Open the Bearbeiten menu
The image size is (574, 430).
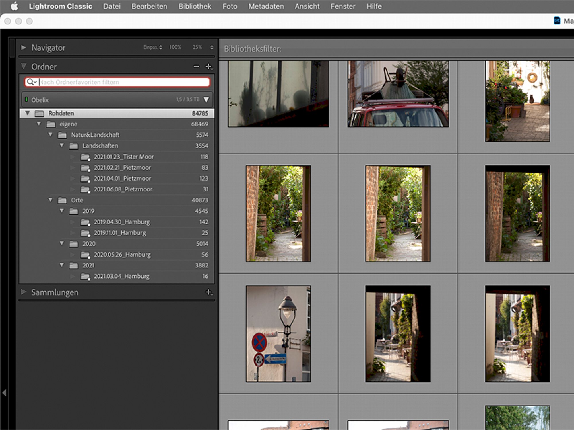click(x=149, y=6)
